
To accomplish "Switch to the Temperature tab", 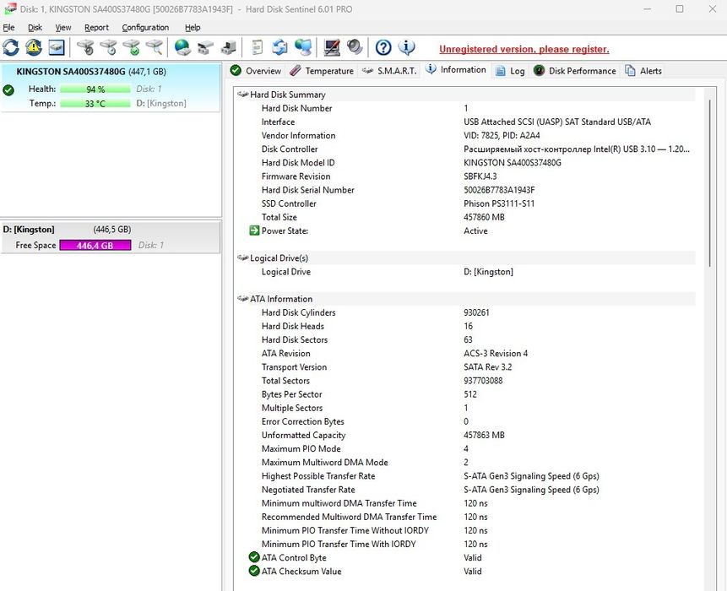I will pyautogui.click(x=322, y=71).
